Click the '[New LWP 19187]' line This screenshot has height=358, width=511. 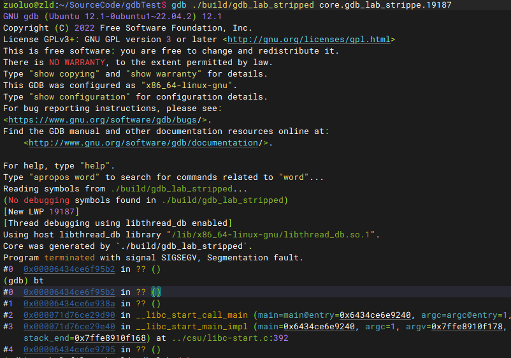pyautogui.click(x=41, y=212)
